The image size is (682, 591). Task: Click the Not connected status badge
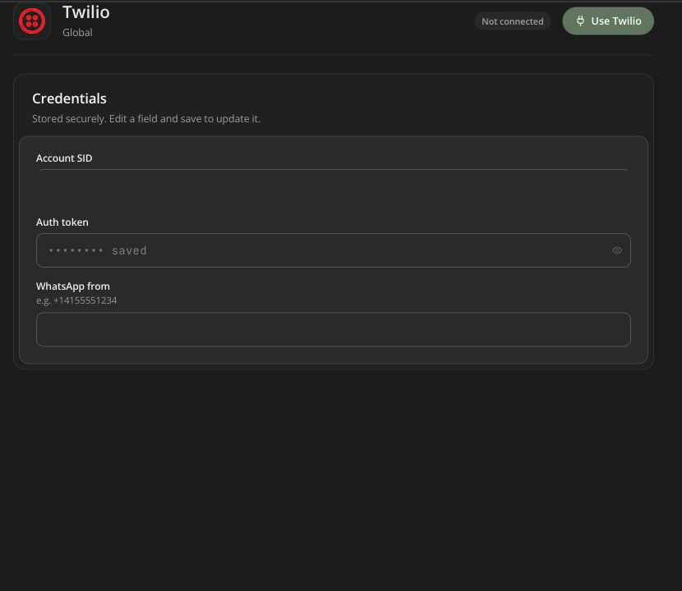pyautogui.click(x=513, y=21)
